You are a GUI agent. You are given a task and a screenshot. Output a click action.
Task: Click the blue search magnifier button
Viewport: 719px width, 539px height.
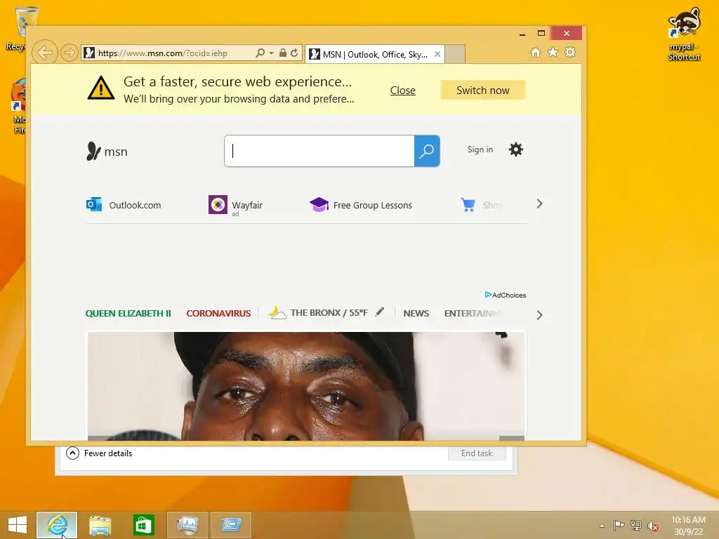pos(427,151)
